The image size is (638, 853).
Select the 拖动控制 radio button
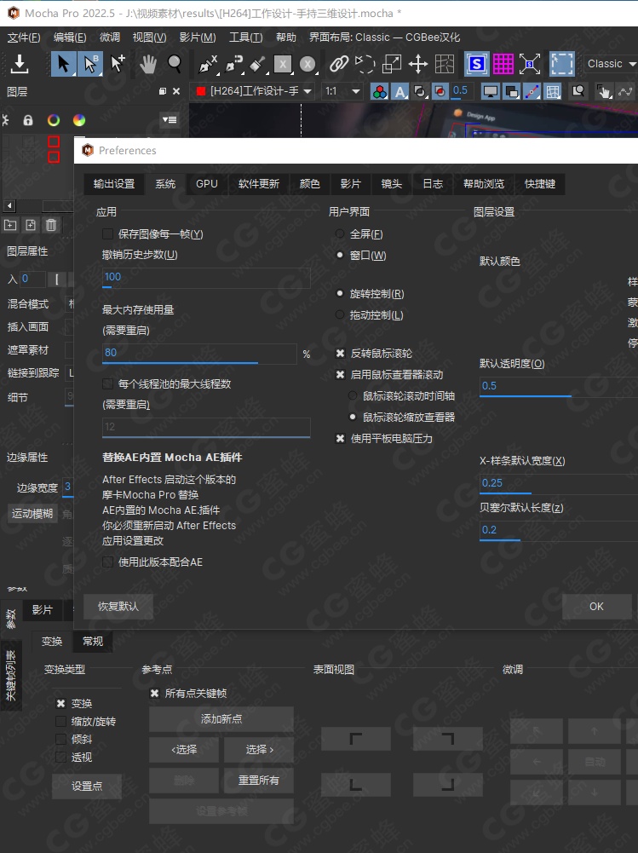340,315
